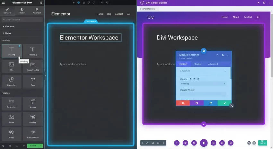Click the add plus icon in Elementor top bar

click(x=74, y=3)
